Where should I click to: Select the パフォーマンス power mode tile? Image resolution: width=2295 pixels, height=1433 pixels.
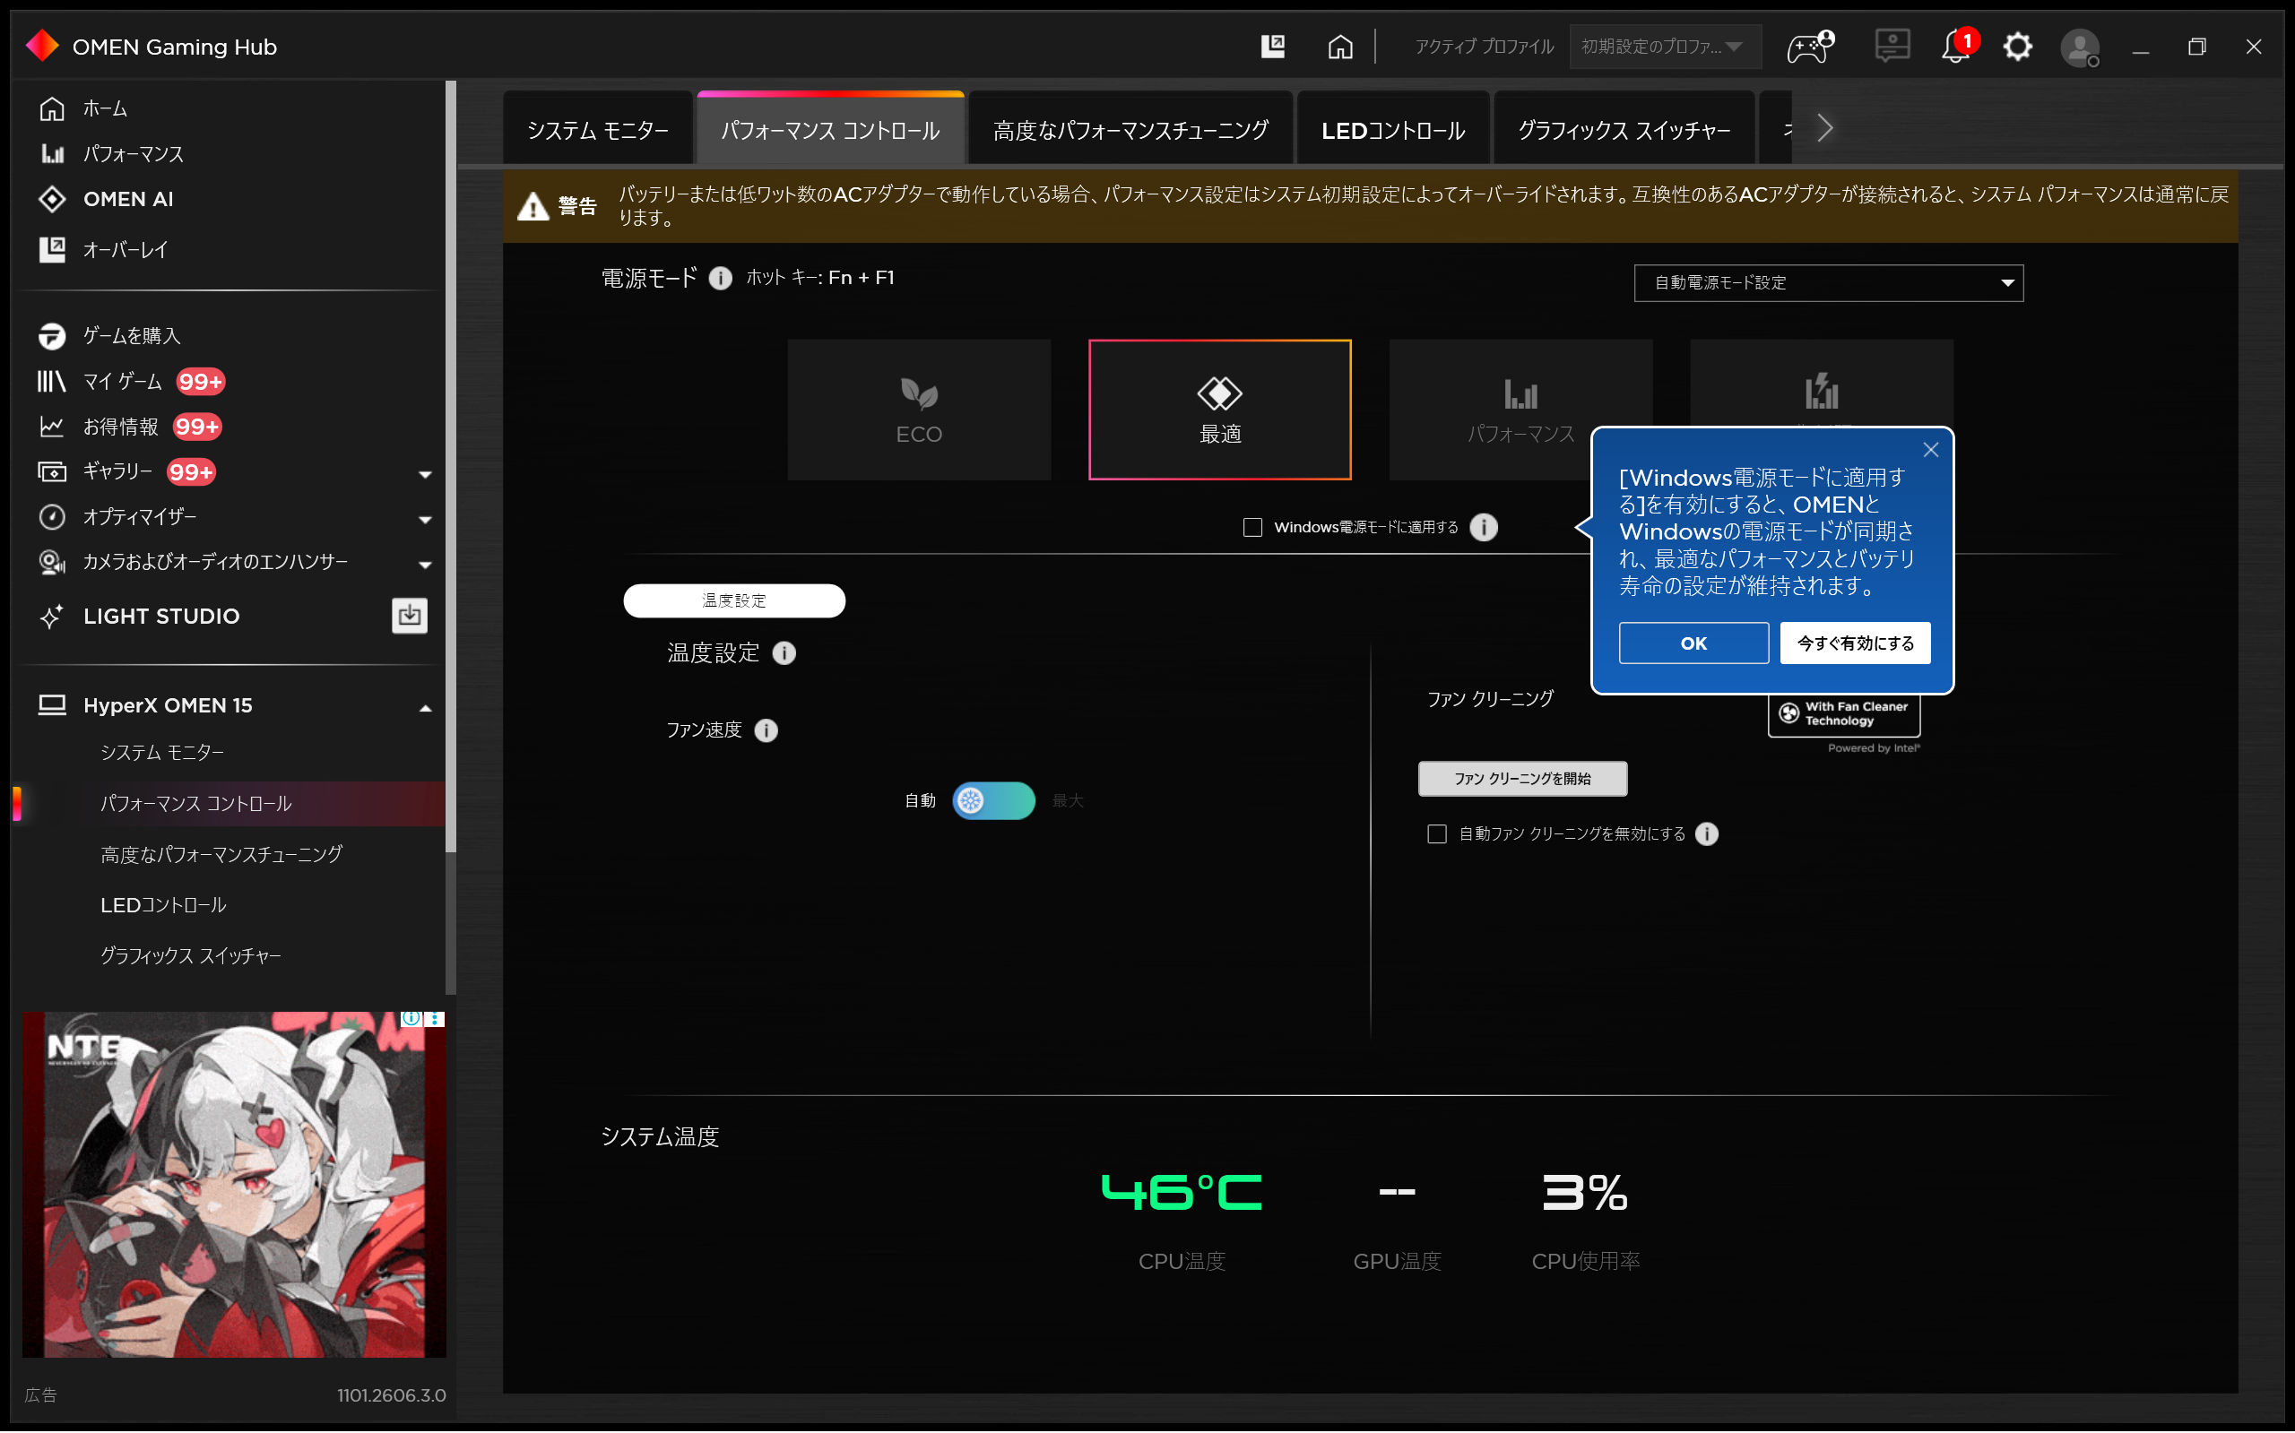click(1520, 410)
